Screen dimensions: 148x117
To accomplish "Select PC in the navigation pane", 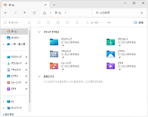I will click(x=10, y=102).
